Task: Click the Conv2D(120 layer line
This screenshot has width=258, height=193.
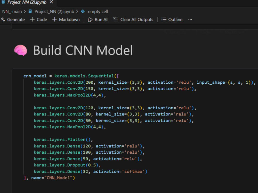Action: (x=115, y=108)
